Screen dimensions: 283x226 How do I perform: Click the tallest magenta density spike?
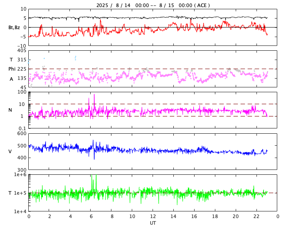pos(94,101)
